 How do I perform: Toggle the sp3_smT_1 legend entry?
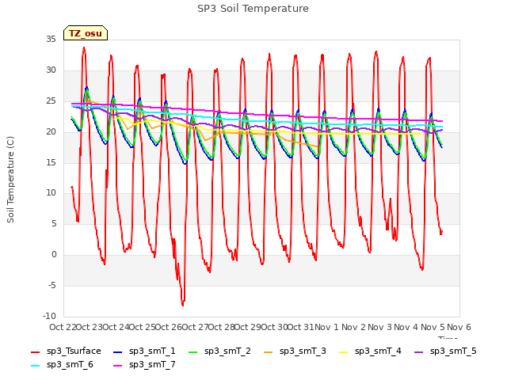pos(144,351)
